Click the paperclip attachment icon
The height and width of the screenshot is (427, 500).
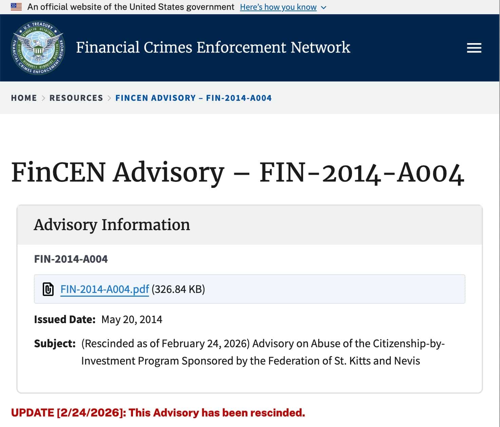tap(48, 289)
